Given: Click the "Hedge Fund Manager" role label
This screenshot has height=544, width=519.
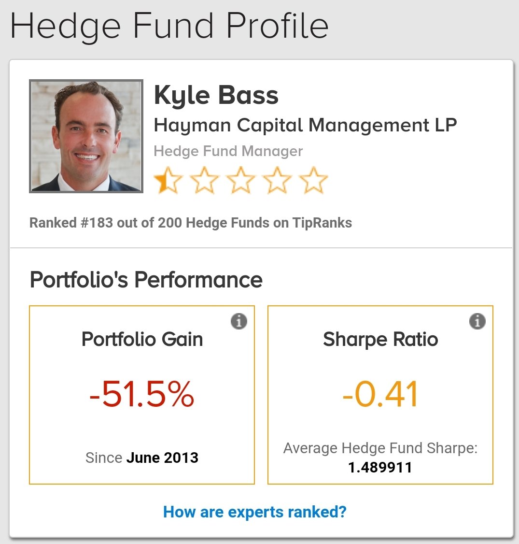Looking at the screenshot, I should (228, 151).
